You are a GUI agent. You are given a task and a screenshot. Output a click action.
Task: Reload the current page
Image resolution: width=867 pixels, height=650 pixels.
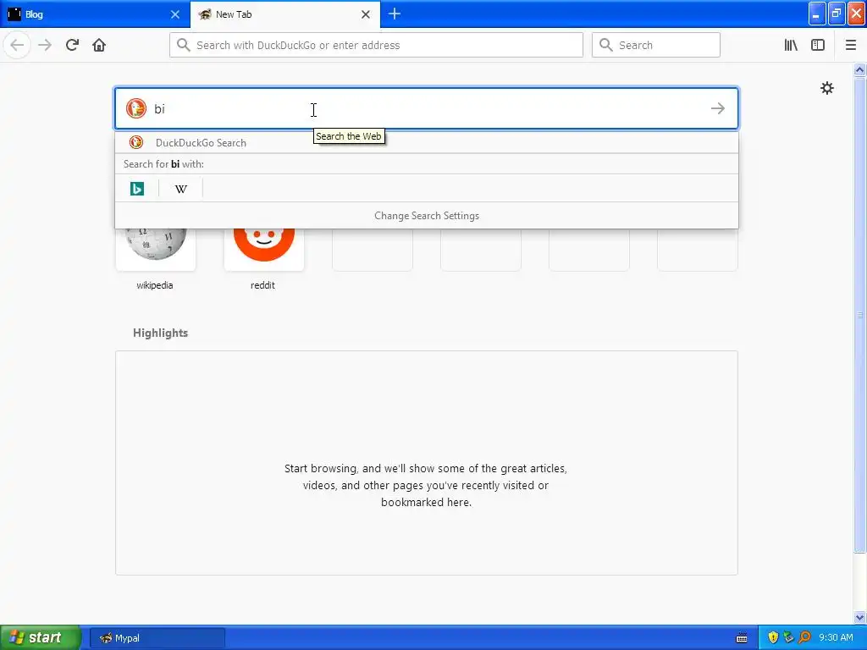pos(72,45)
